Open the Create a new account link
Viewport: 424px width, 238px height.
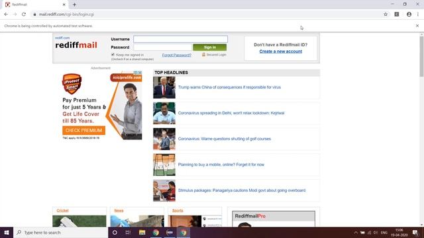(281, 52)
